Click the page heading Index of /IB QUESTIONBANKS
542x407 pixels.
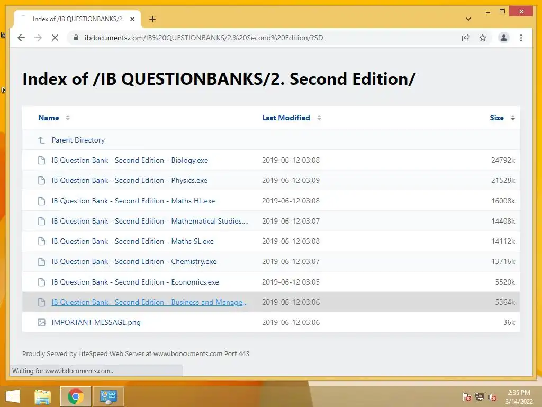(219, 79)
